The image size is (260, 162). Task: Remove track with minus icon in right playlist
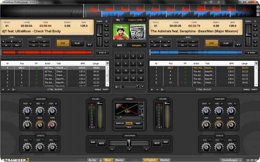pyautogui.click(x=157, y=89)
